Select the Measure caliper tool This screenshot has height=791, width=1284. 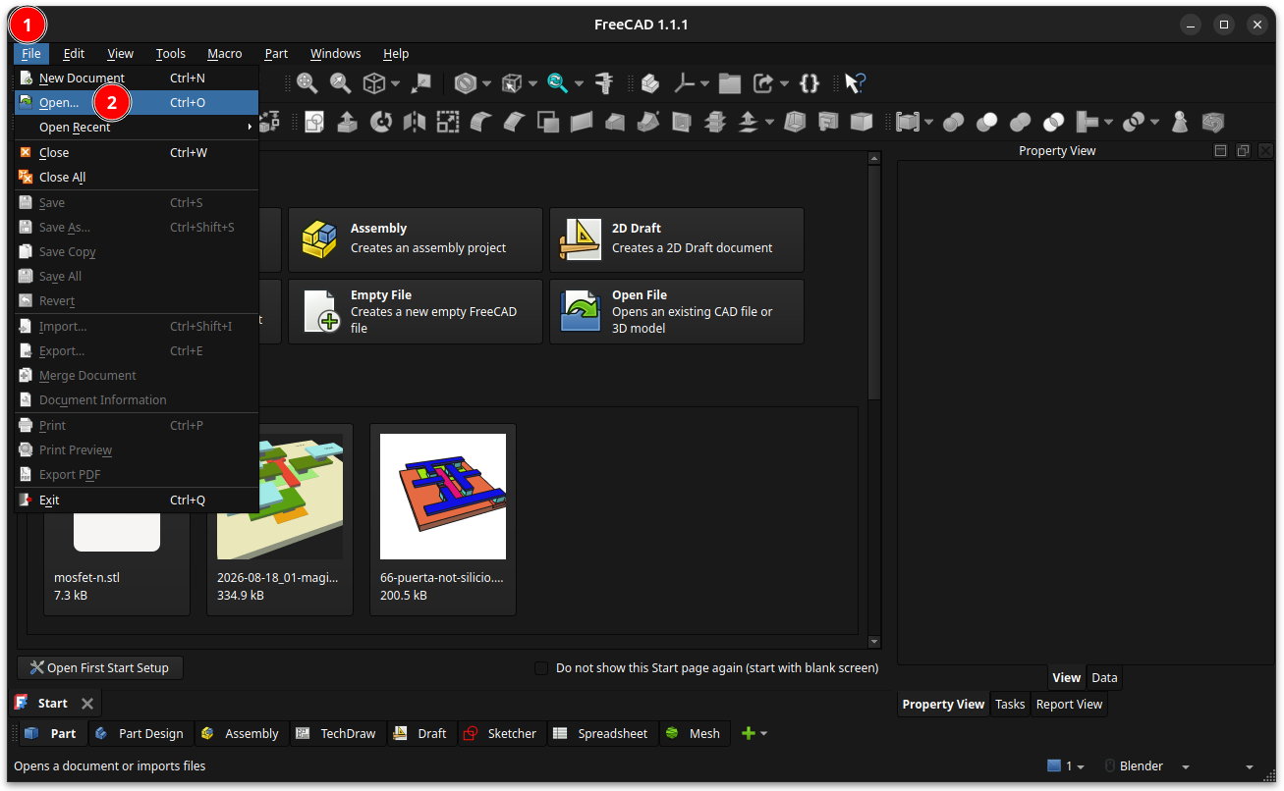click(x=604, y=83)
